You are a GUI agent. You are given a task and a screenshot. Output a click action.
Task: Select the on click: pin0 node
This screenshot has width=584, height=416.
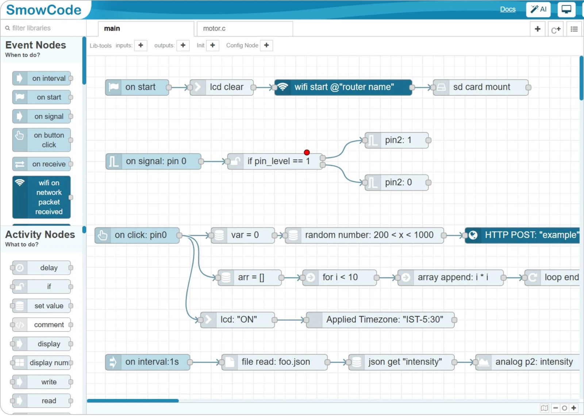(137, 235)
